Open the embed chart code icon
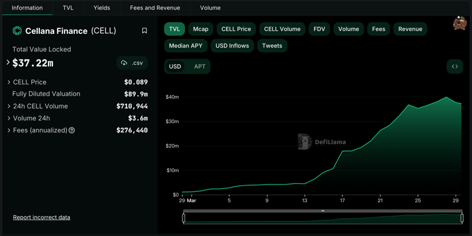Image resolution: width=472 pixels, height=236 pixels. click(455, 66)
